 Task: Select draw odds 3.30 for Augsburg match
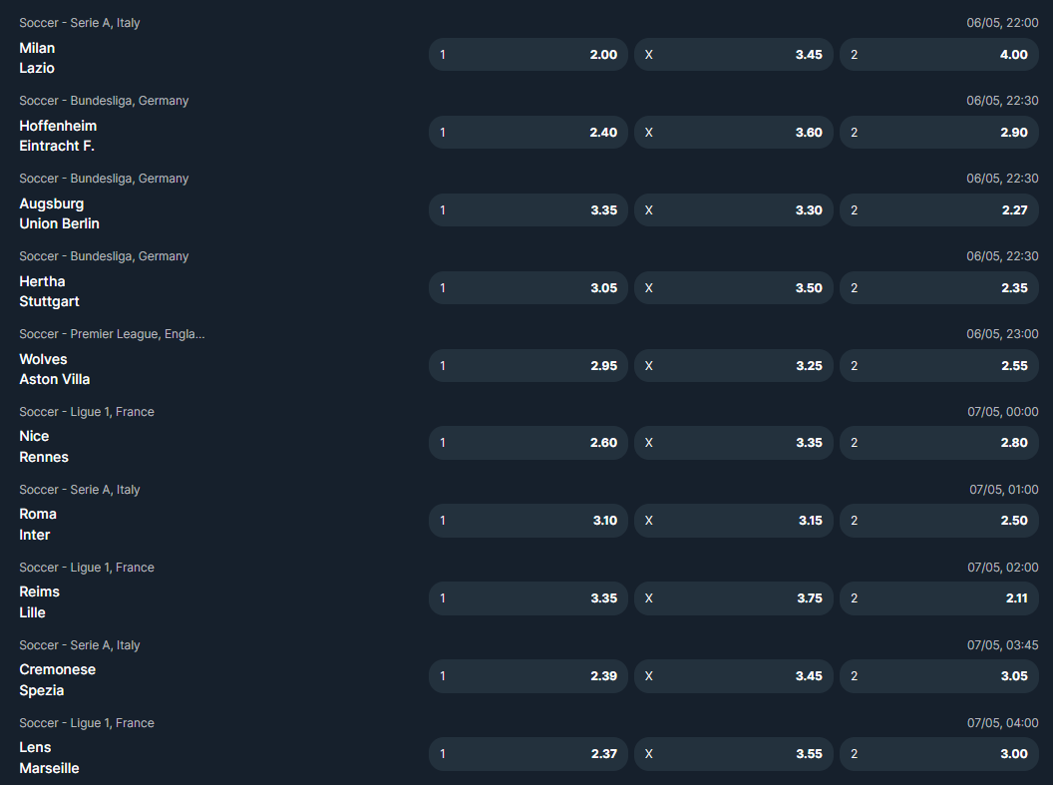(x=733, y=210)
